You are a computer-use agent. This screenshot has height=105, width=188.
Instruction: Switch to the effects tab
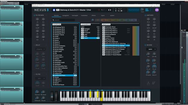94,15
